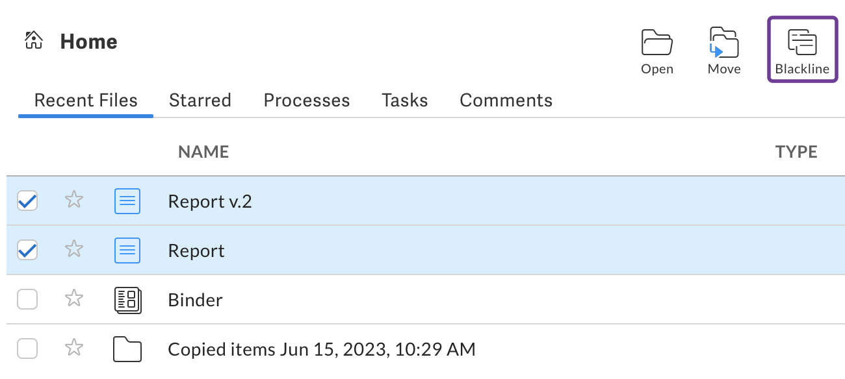The height and width of the screenshot is (379, 845).
Task: Star the Binder file
Action: click(74, 299)
